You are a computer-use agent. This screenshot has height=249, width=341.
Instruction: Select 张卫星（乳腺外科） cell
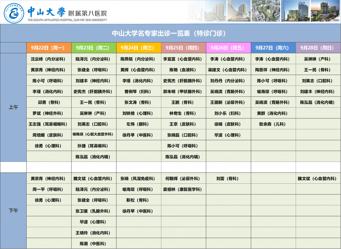point(94,211)
